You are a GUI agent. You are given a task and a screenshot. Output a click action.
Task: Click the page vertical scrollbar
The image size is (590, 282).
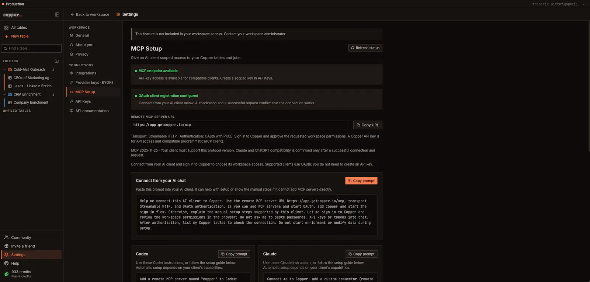589,86
